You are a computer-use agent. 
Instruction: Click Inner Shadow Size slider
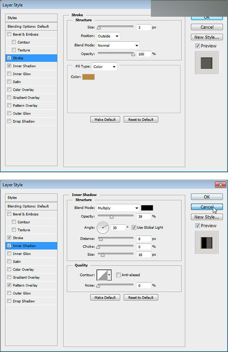pyautogui.click(x=116, y=255)
